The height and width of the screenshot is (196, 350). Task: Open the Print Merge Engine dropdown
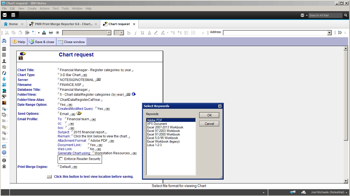tap(75, 167)
